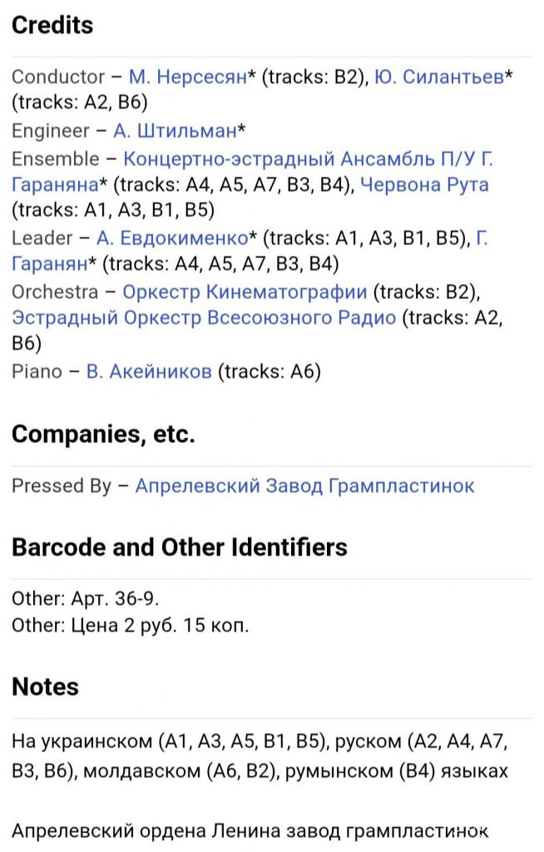Screen dimensions: 544x852
Task: Open leader А. Евдокименко's profile
Action: click(171, 238)
